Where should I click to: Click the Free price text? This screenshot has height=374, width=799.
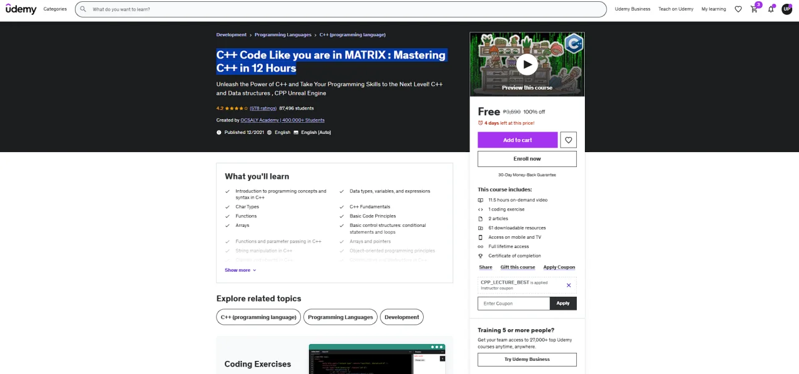pos(489,112)
